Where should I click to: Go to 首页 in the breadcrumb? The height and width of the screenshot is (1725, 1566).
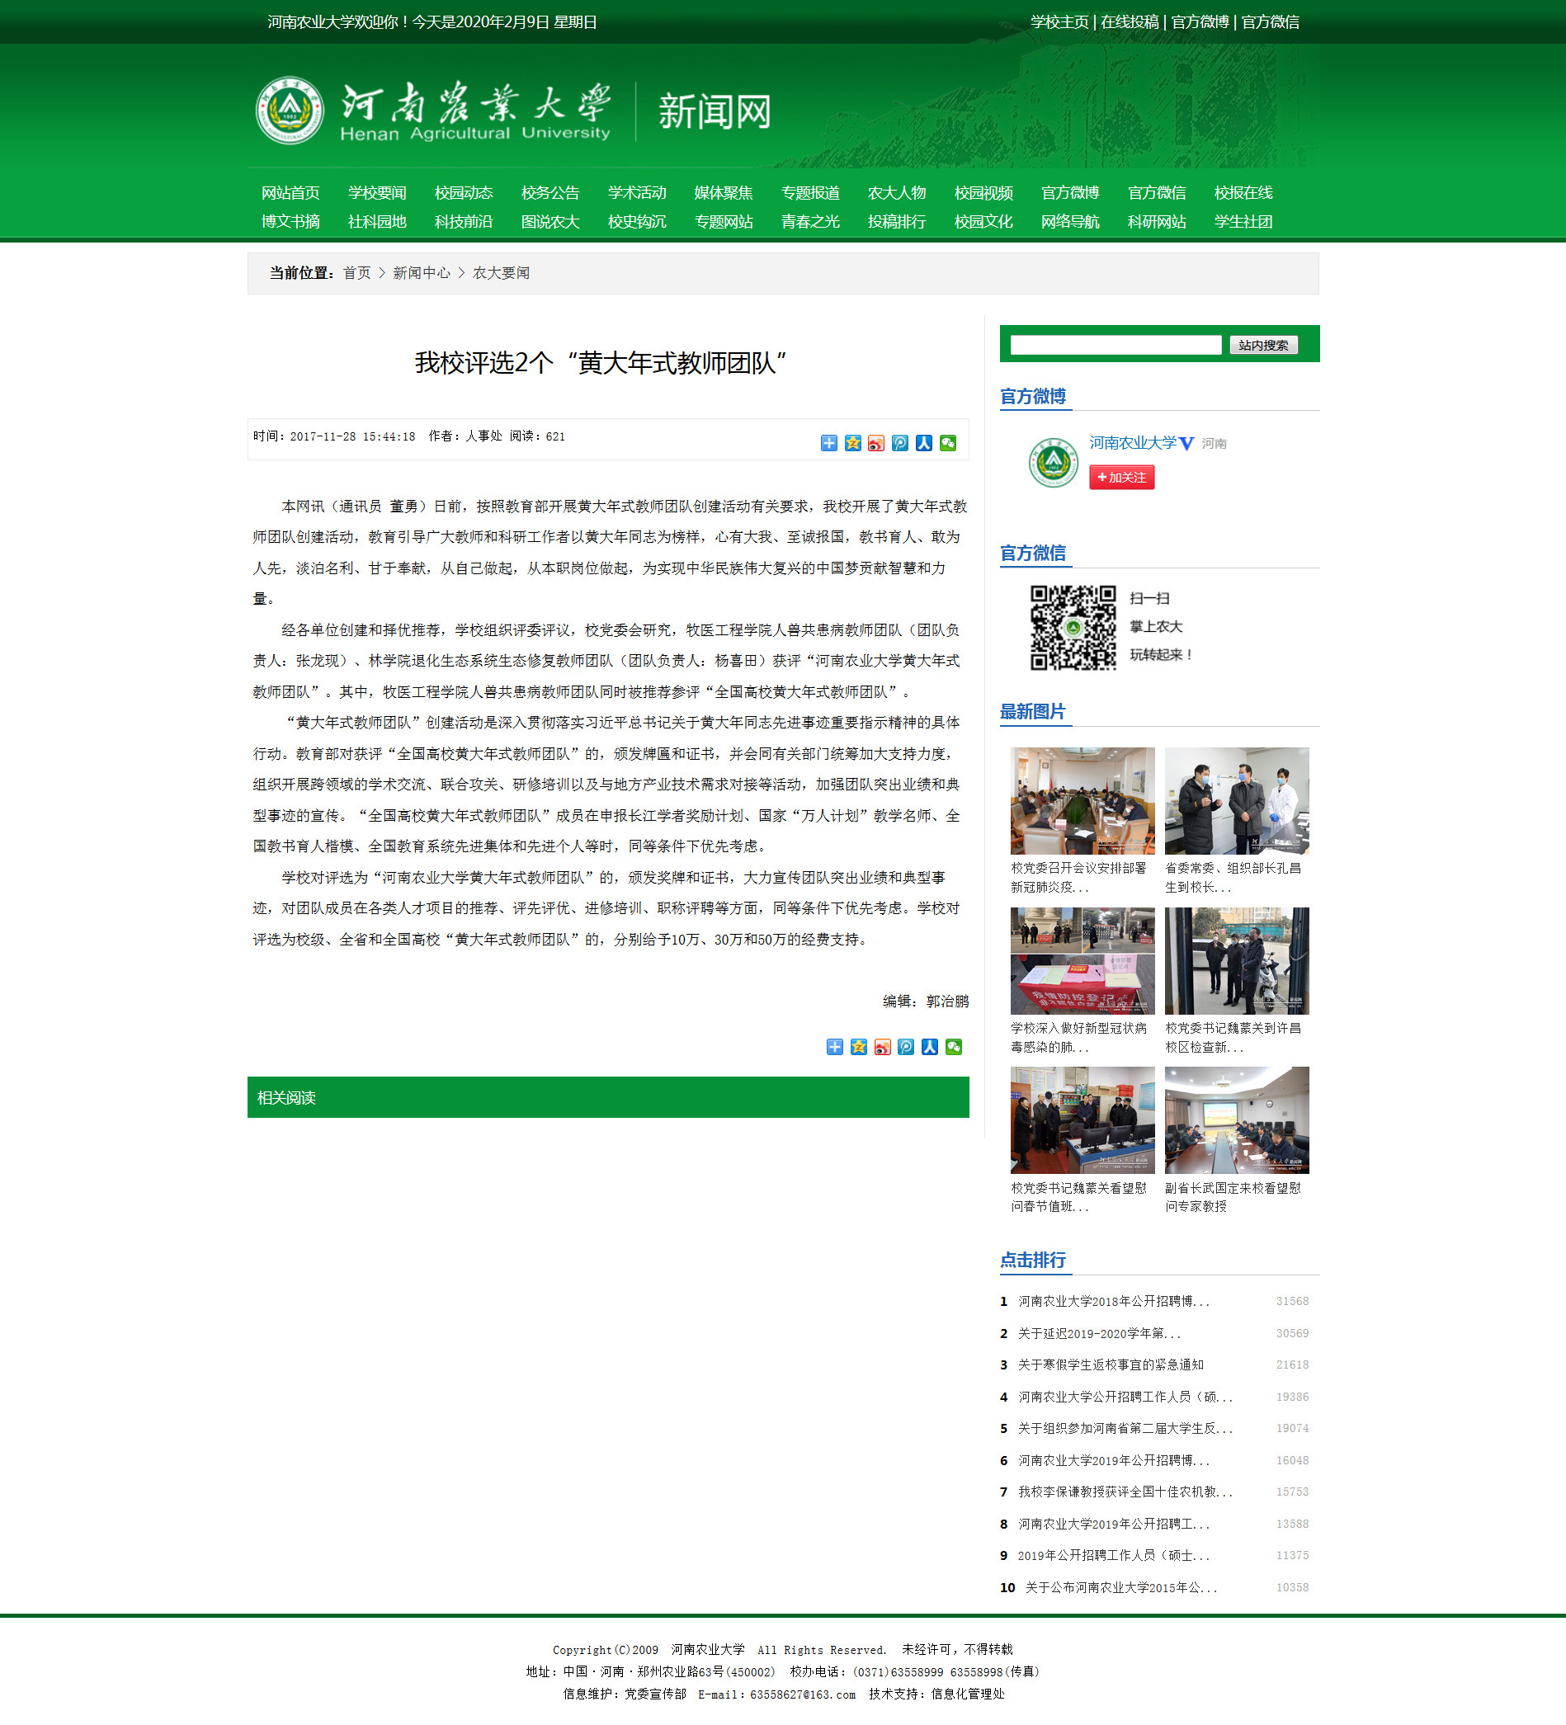click(x=356, y=273)
